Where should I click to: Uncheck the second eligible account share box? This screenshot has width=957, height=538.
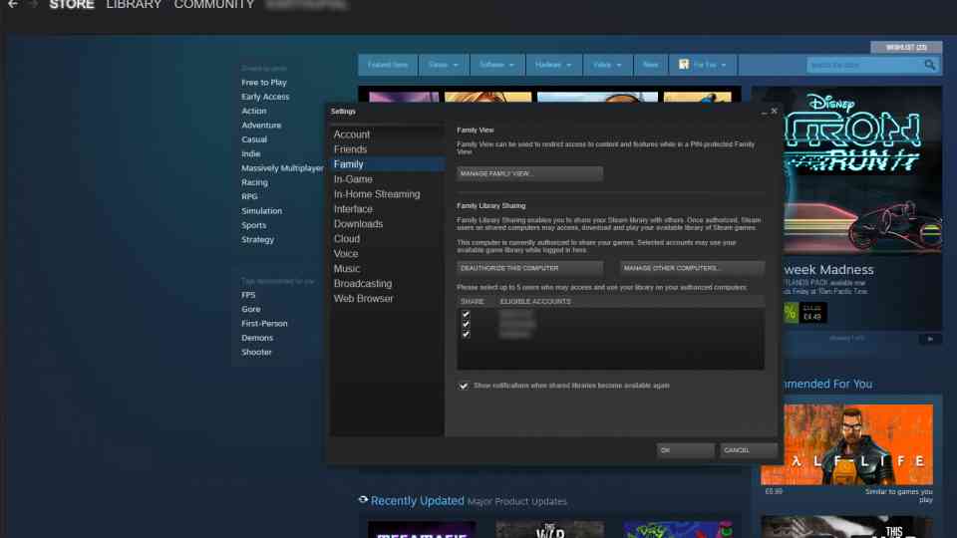click(466, 325)
